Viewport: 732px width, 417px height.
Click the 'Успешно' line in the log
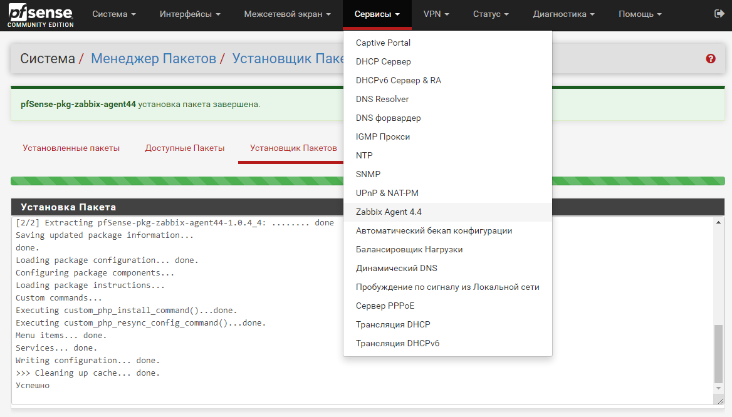(x=33, y=386)
